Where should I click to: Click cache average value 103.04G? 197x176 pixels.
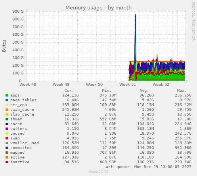(145, 124)
